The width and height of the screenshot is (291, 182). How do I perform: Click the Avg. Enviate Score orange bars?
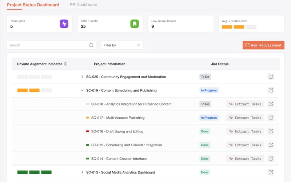239,27
